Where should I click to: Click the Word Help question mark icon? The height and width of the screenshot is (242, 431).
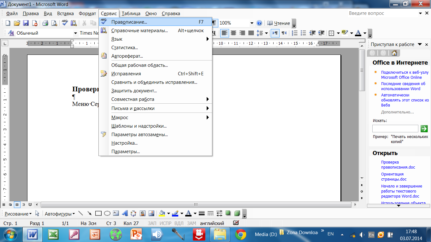pyautogui.click(x=259, y=23)
